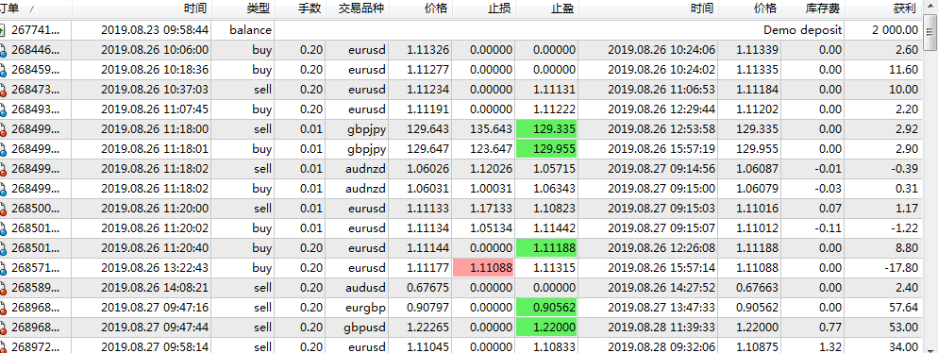Click the buy order icon beside 268493
The image size is (938, 353).
3,110
